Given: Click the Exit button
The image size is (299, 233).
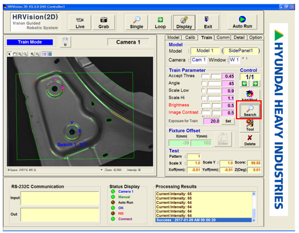Looking at the screenshot, I should coord(208,23).
